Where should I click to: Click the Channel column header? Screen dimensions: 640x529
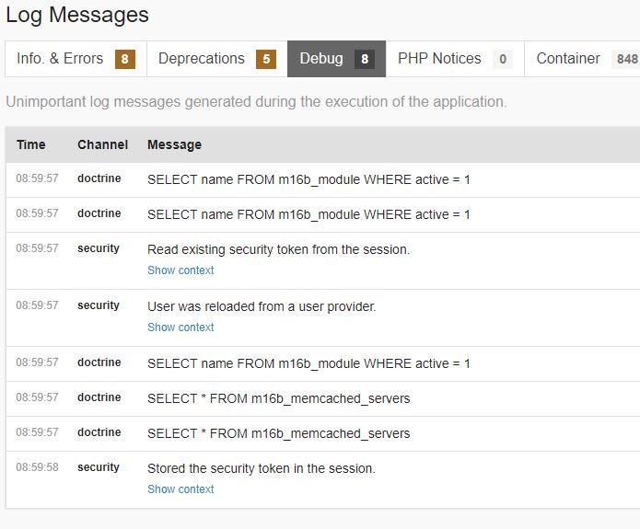click(102, 144)
